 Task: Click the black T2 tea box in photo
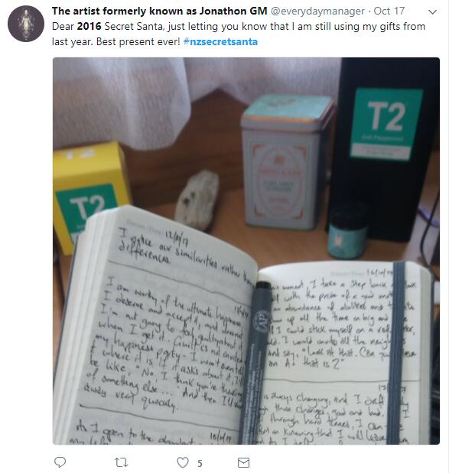pos(383,145)
